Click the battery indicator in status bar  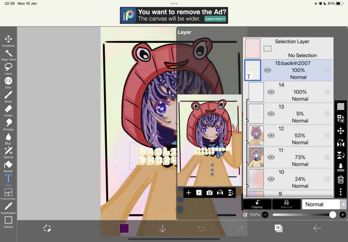coord(340,3)
